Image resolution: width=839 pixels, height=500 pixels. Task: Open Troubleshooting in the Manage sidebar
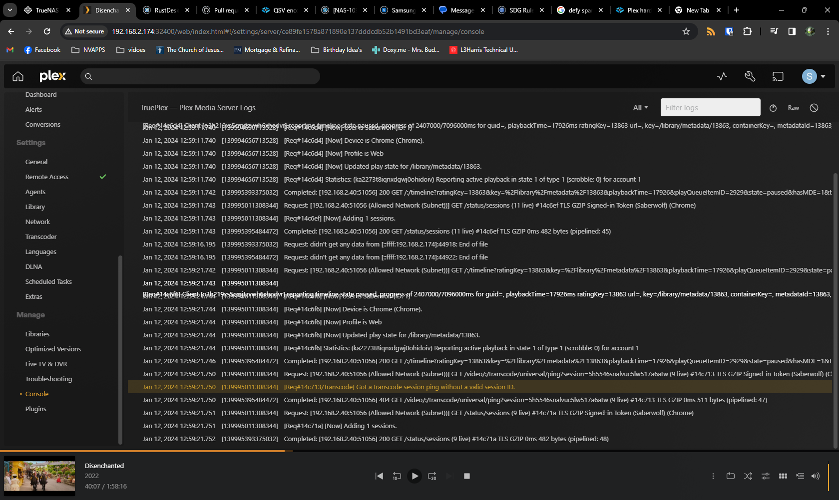click(x=48, y=379)
